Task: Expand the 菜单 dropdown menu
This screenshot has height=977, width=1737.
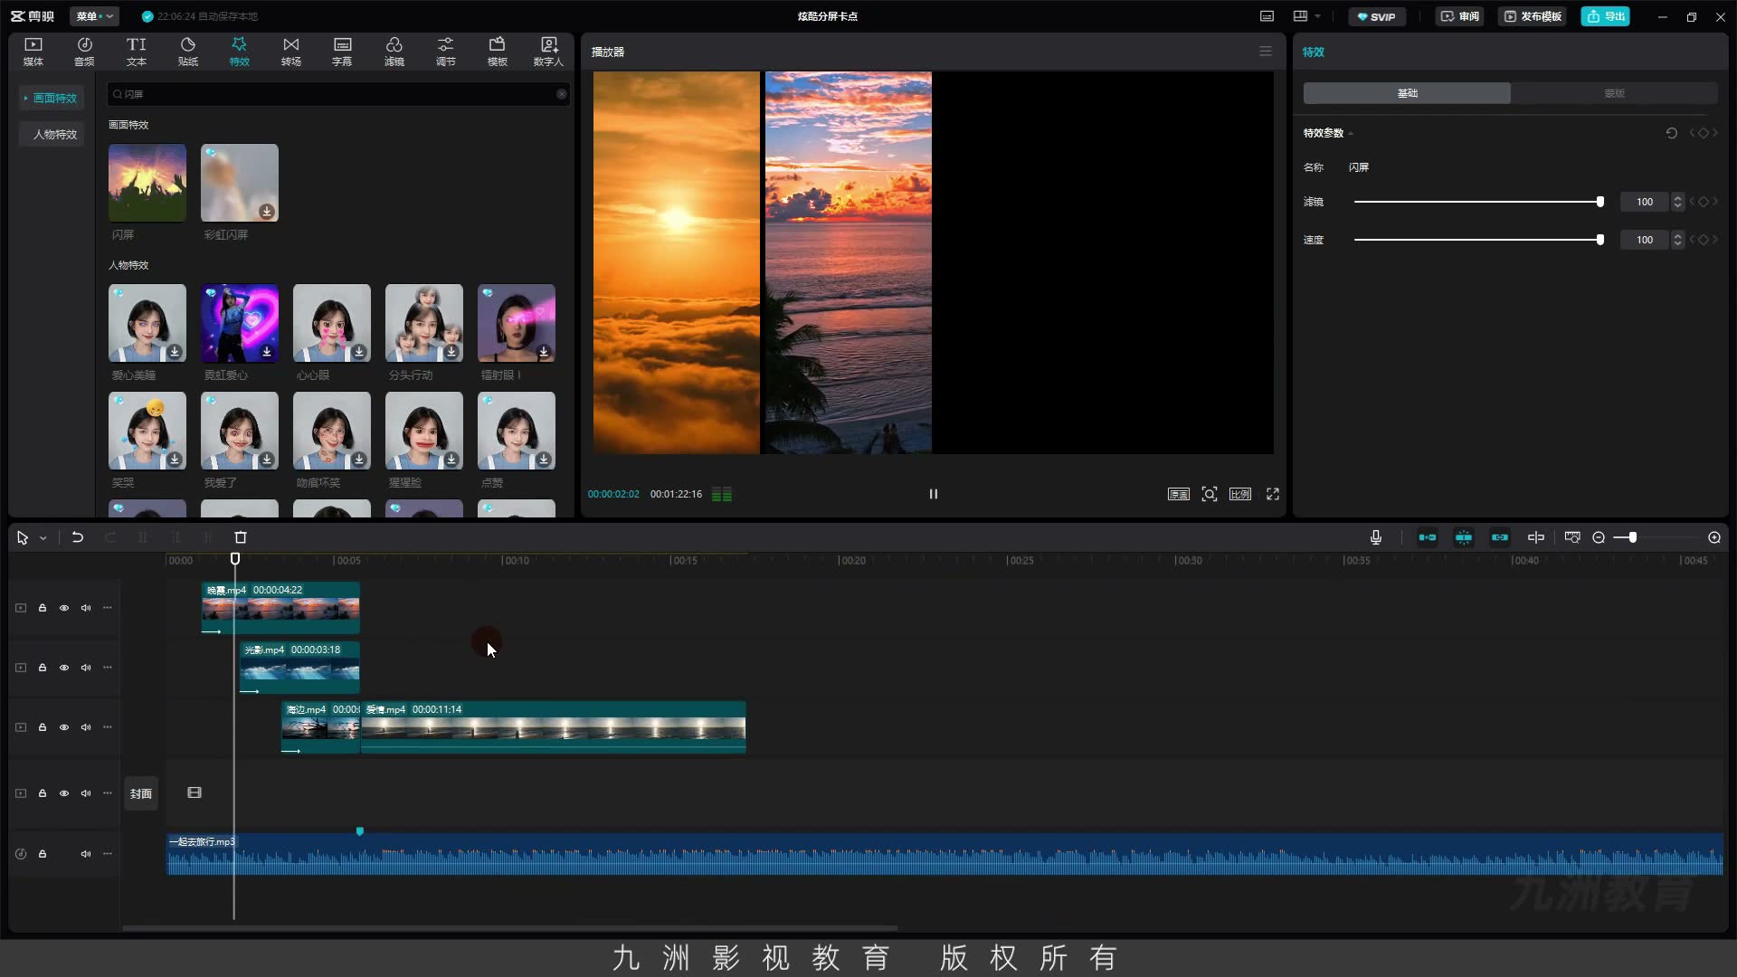Action: click(94, 16)
